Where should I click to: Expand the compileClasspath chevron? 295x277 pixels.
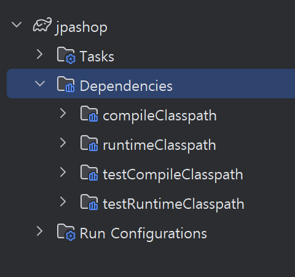tap(63, 114)
